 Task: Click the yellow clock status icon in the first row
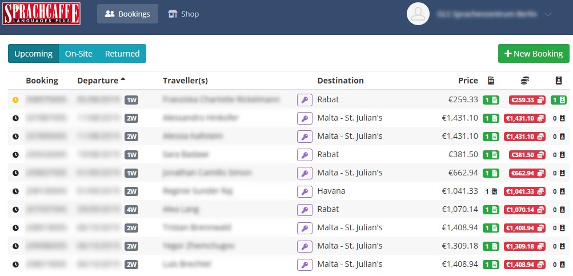15,100
